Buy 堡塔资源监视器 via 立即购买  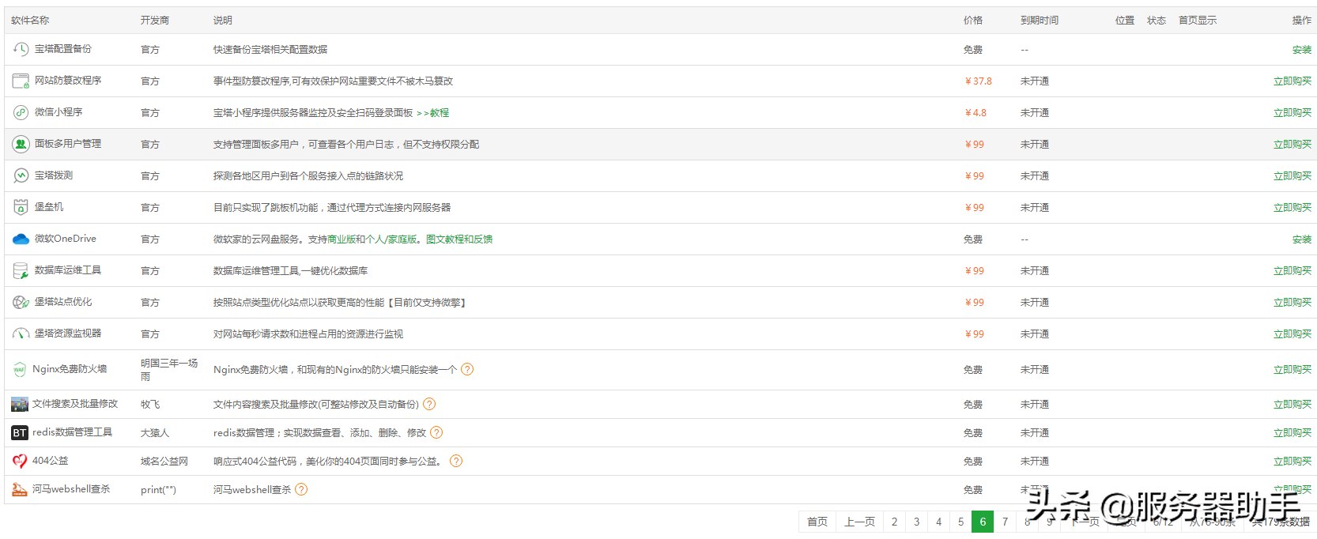point(1292,334)
